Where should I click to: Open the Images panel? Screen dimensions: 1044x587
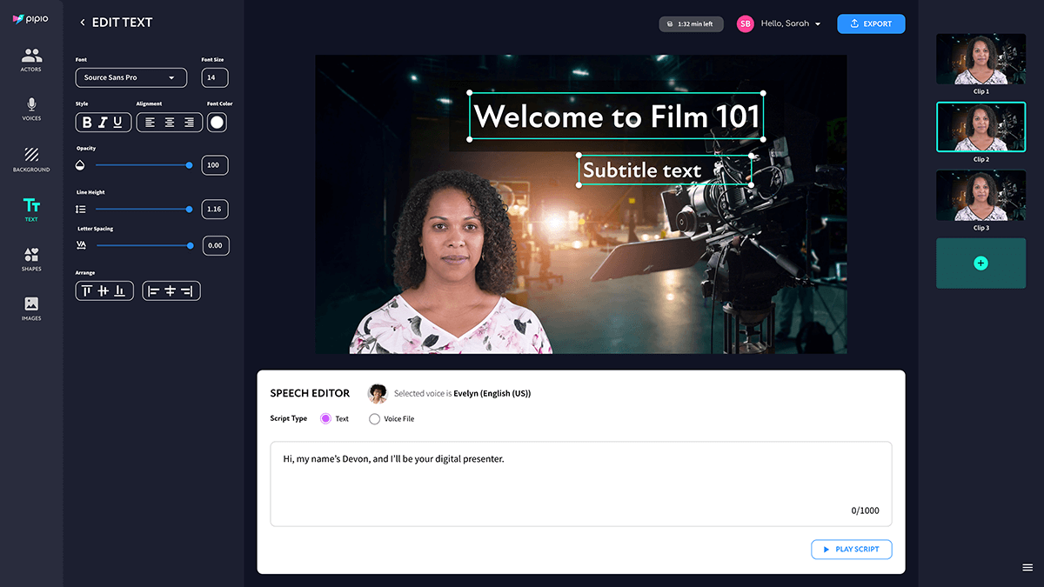[x=31, y=307]
